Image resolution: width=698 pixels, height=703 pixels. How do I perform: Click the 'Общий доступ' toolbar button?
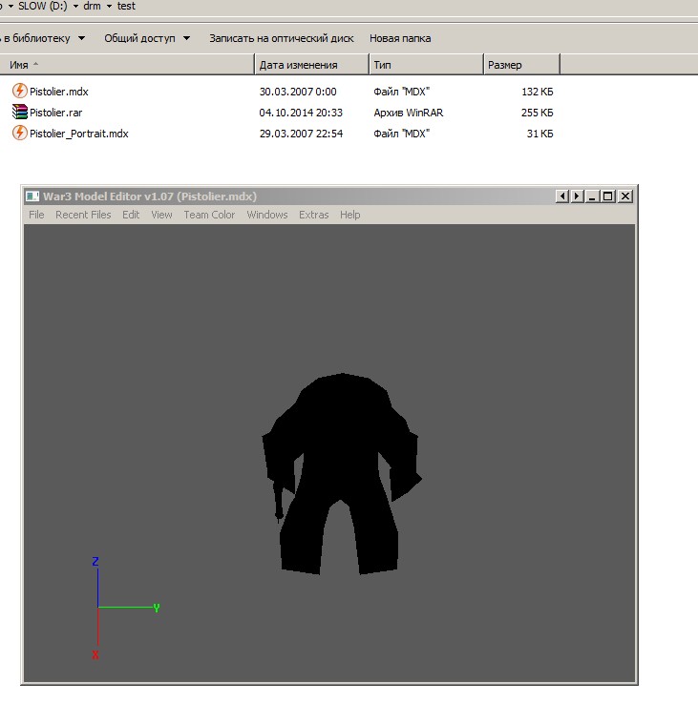point(139,38)
